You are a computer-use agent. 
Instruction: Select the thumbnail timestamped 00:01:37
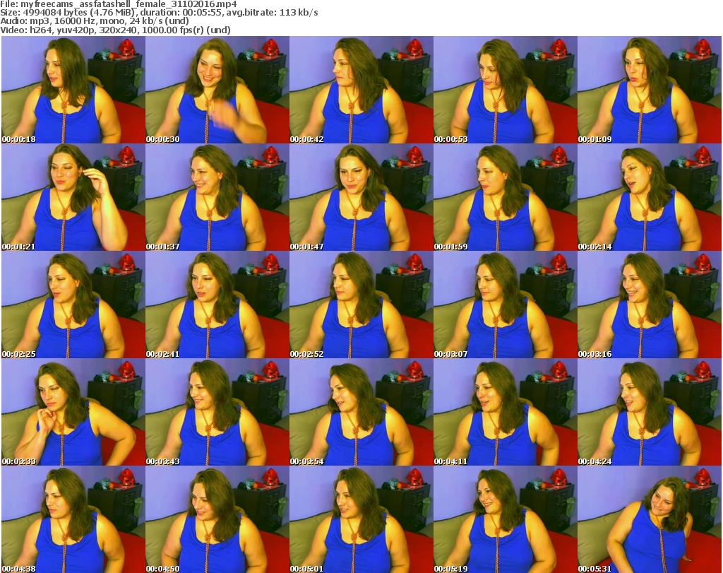pos(217,197)
